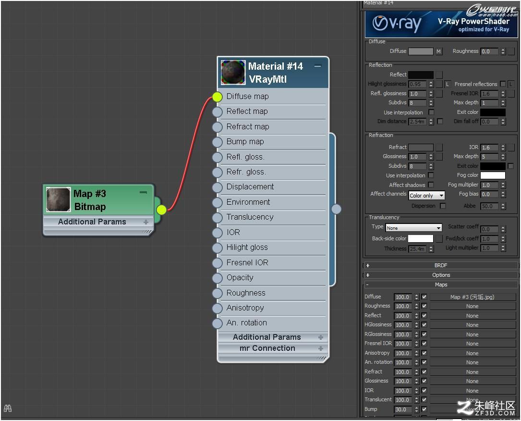Click the reflection Subdivs spinner arrows
521x421 pixels.
[x=431, y=103]
